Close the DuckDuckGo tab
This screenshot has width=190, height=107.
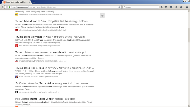click(x=29, y=2)
